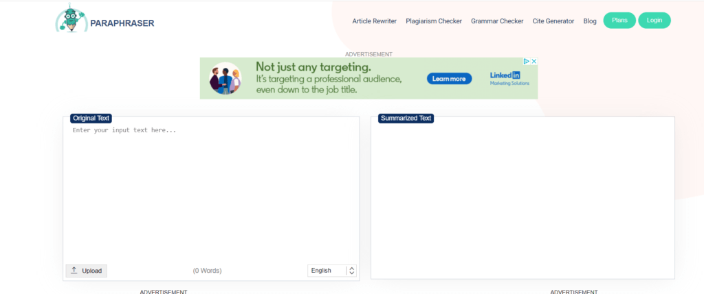Click the Paraphraser robot pencil logo
This screenshot has height=294, width=704.
click(x=71, y=18)
